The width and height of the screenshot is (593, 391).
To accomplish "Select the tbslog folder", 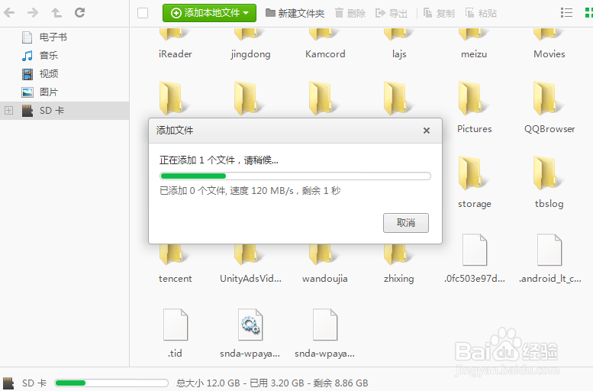I will pyautogui.click(x=549, y=183).
